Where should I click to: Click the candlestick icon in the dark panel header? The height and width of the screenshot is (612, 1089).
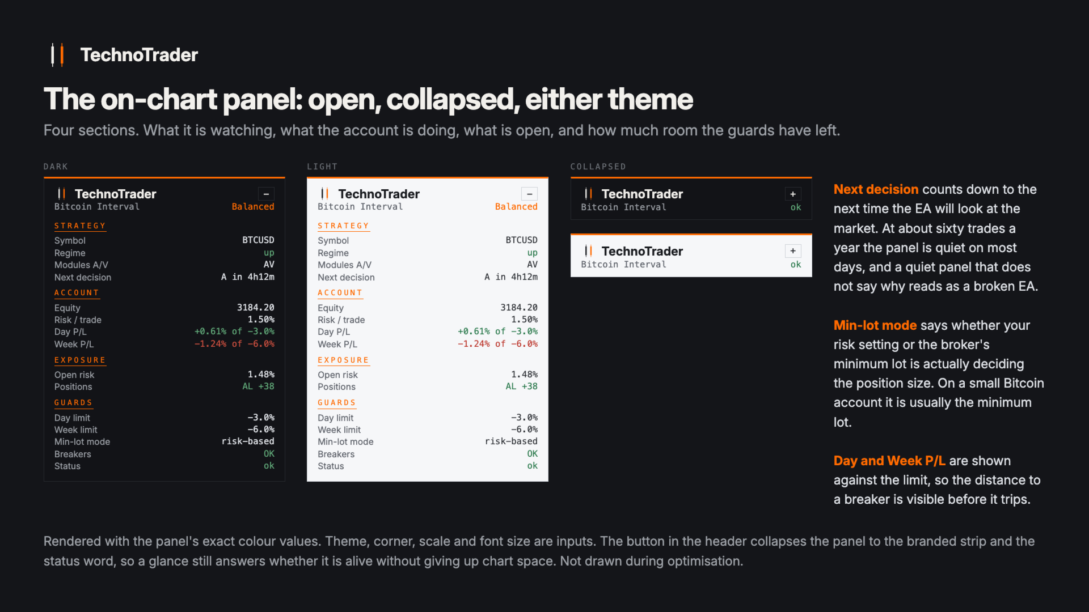62,194
